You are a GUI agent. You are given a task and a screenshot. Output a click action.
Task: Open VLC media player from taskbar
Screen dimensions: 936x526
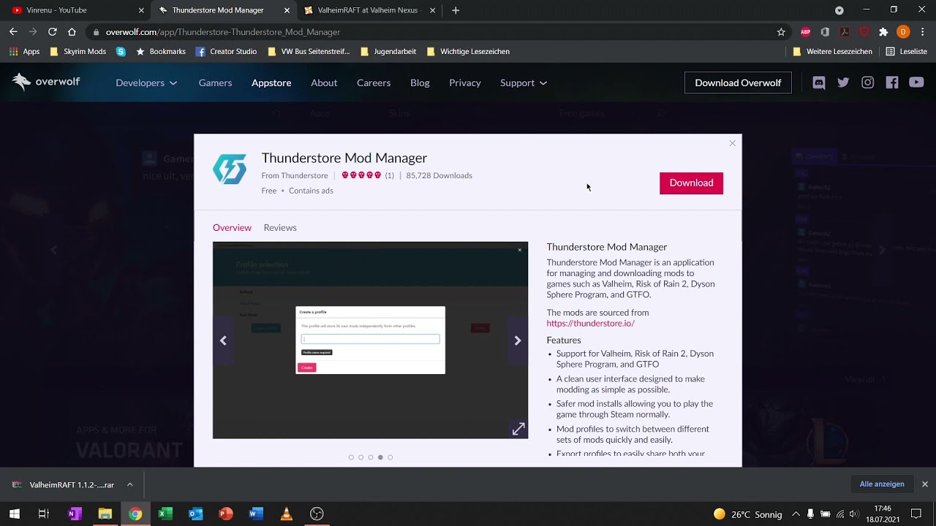(x=286, y=514)
